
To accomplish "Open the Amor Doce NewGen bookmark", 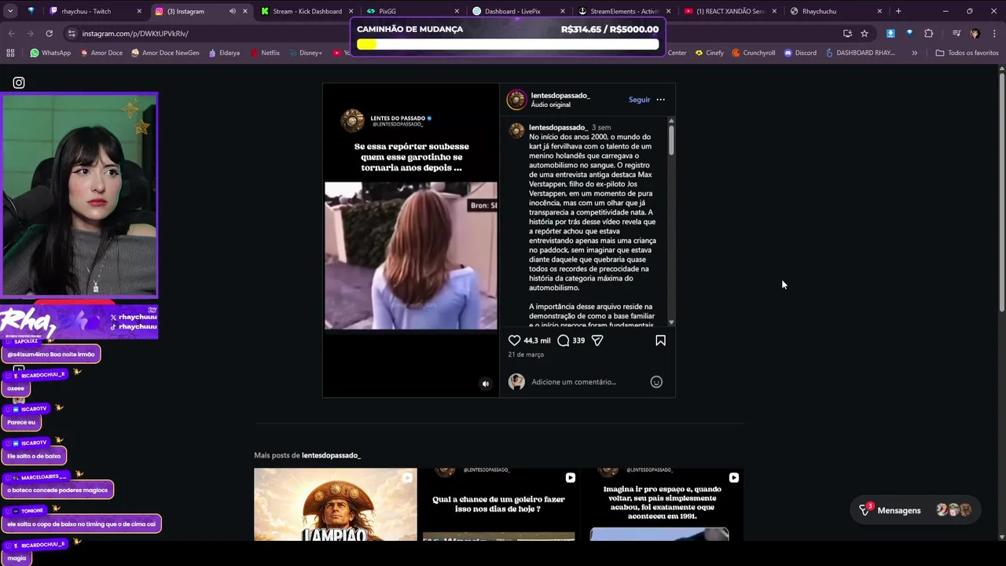I will [165, 53].
